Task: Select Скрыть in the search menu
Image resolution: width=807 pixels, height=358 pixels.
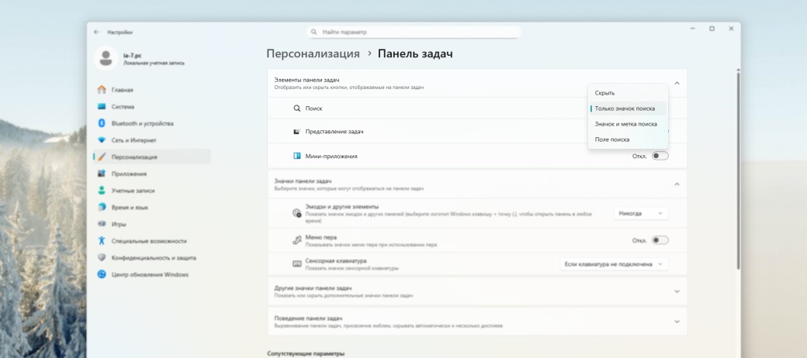Action: pyautogui.click(x=628, y=93)
